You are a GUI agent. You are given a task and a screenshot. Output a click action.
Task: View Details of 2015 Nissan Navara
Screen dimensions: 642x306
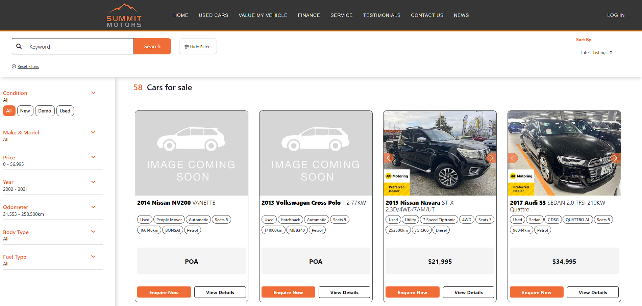(x=469, y=292)
